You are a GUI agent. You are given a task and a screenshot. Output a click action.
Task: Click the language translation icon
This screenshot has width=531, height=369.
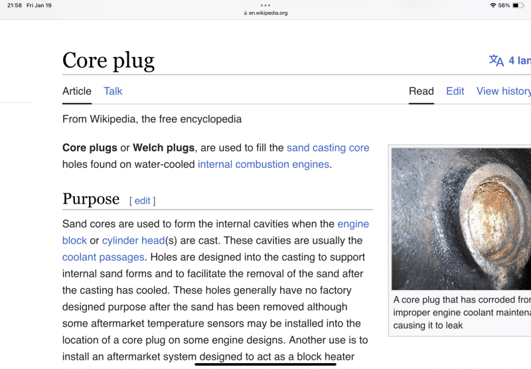point(496,60)
